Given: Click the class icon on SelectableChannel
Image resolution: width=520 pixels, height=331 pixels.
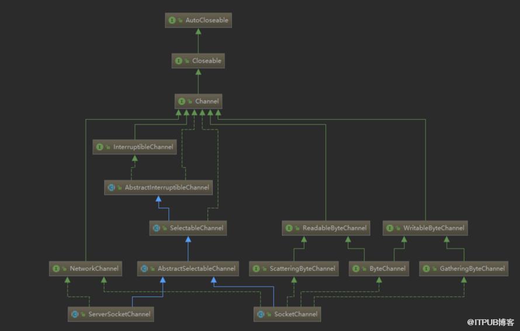Looking at the screenshot, I should point(156,228).
